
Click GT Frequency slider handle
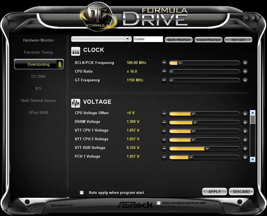pyautogui.click(x=171, y=81)
